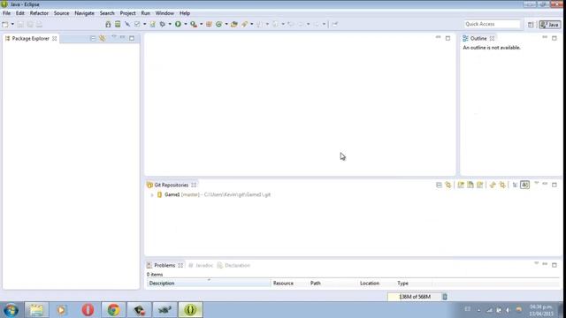Sort by Type column header
Image resolution: width=566 pixels, height=318 pixels.
(414, 284)
